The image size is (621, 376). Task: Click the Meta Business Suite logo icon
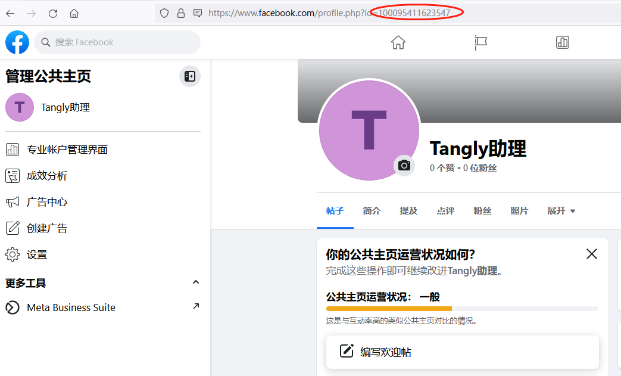[13, 307]
